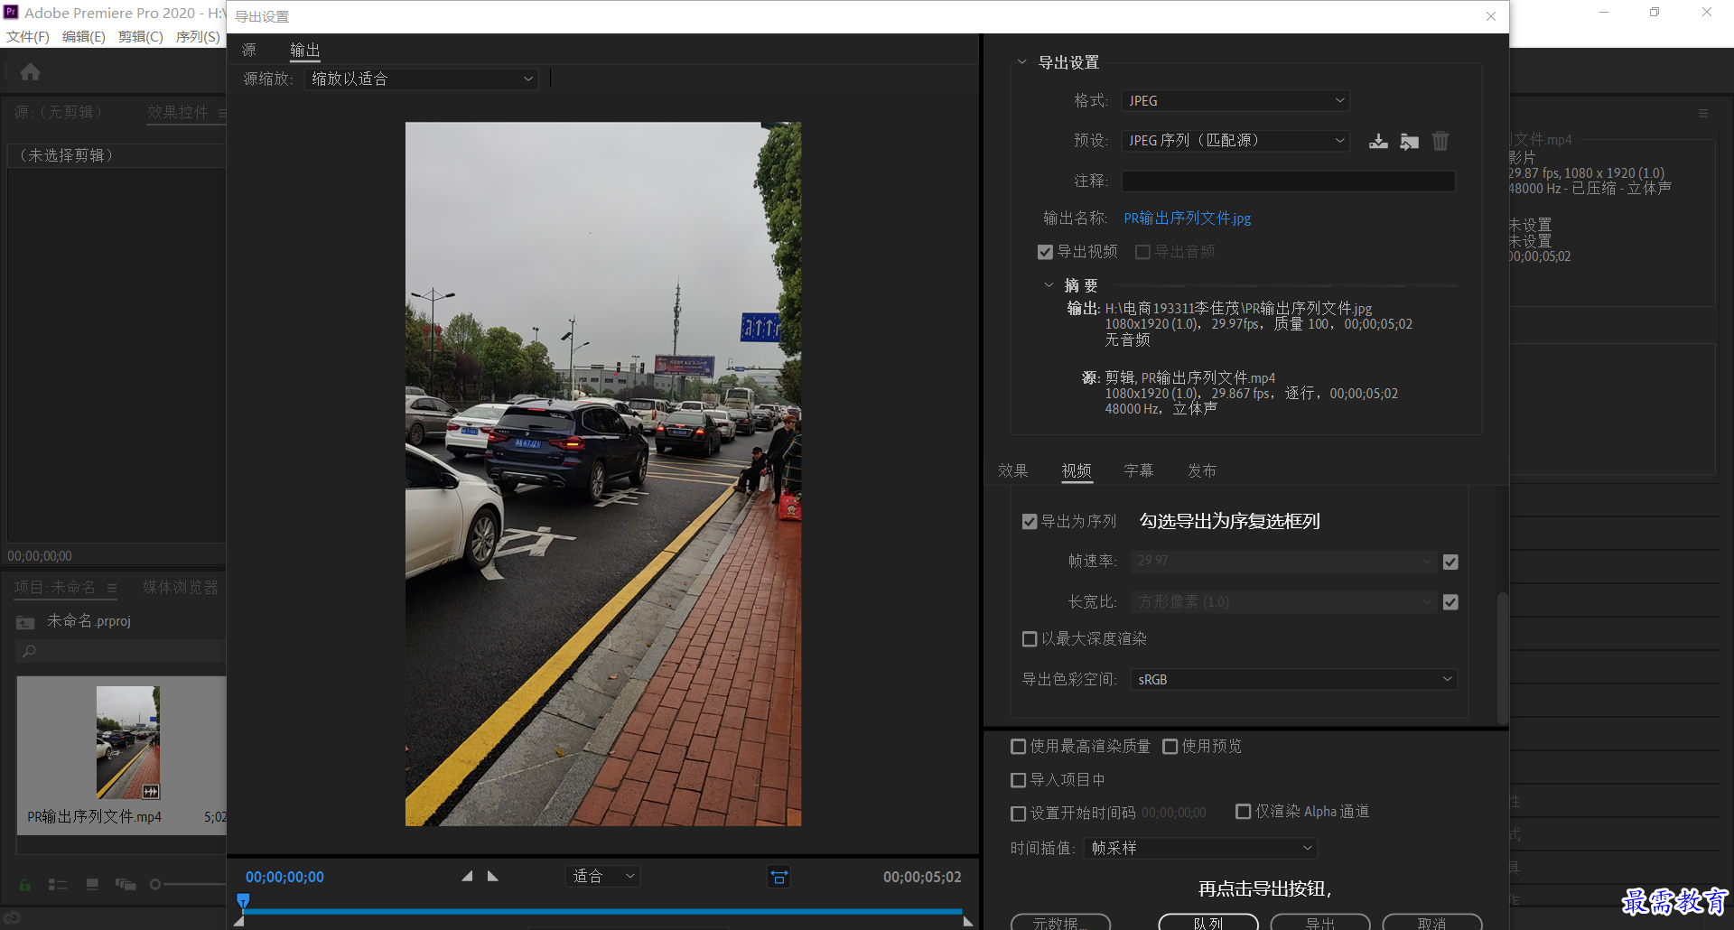Open the 导出色彩空间 sRGB dropdown
1734x930 pixels.
1293,679
